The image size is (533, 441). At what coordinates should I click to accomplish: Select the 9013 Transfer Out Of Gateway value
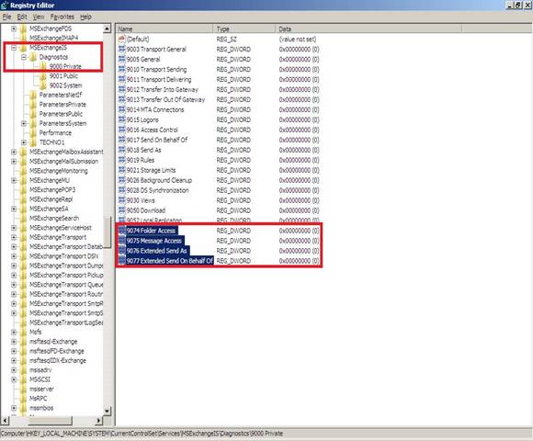click(x=166, y=99)
